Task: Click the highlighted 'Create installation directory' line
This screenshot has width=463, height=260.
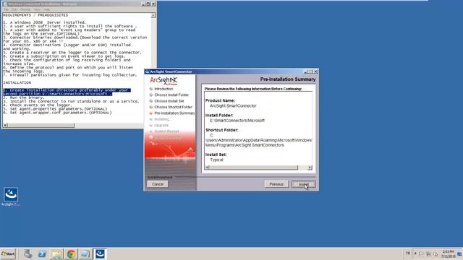Action: [67, 92]
